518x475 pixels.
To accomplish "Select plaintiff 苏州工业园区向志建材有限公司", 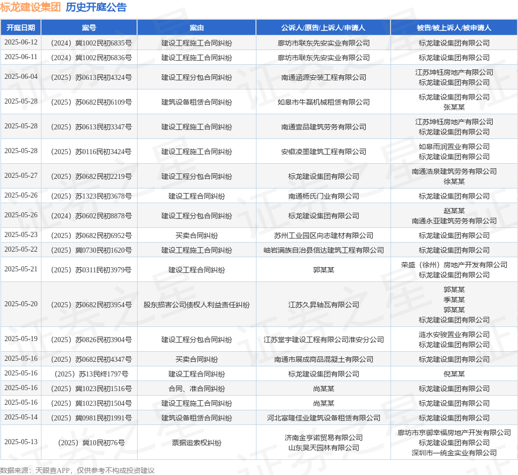I will point(323,235).
